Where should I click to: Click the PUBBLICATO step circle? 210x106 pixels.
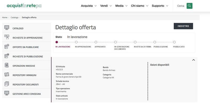click(174, 42)
